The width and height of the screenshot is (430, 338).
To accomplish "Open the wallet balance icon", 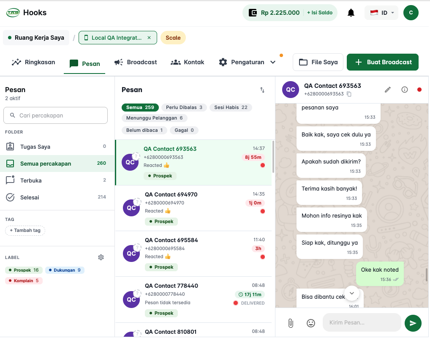I will pyautogui.click(x=253, y=13).
